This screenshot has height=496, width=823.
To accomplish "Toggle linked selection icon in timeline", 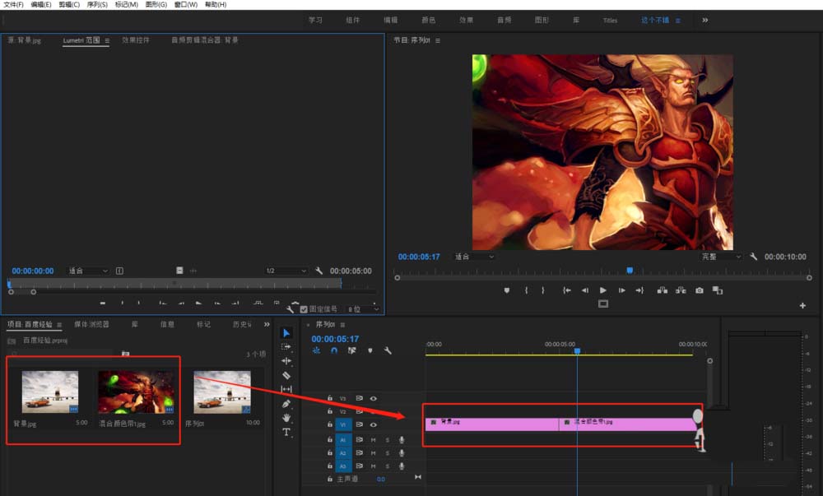I will 351,350.
